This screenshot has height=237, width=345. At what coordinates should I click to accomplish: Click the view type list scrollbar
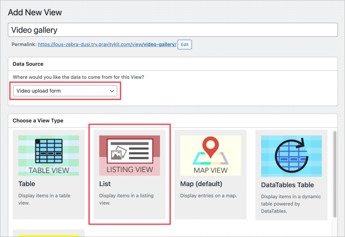(335, 174)
